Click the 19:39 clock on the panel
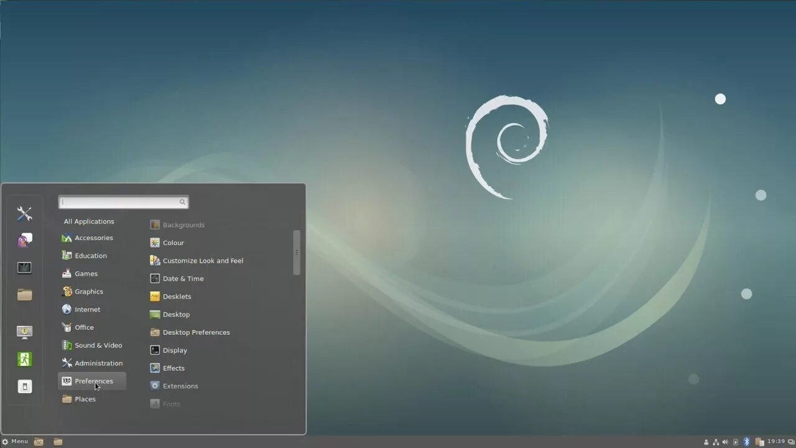The image size is (796, 448). [x=776, y=441]
